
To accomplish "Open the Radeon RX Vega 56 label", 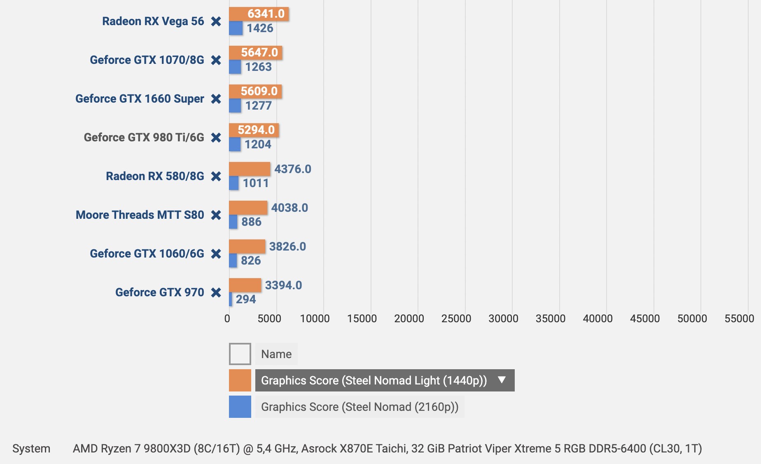I will pyautogui.click(x=153, y=21).
